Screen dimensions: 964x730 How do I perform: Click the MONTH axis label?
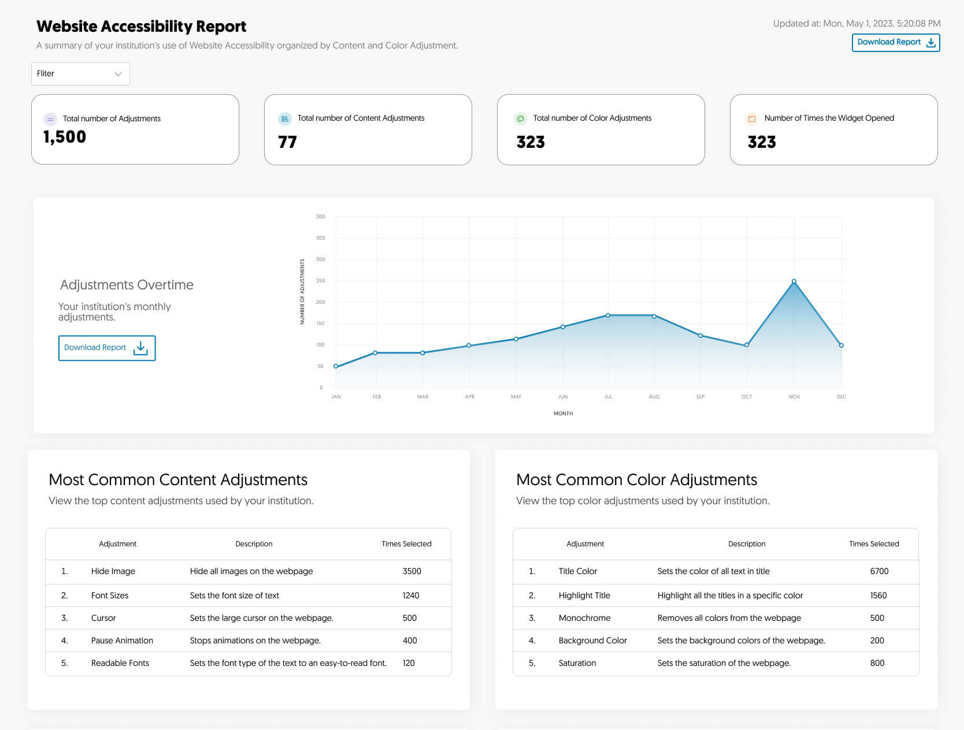pos(563,414)
